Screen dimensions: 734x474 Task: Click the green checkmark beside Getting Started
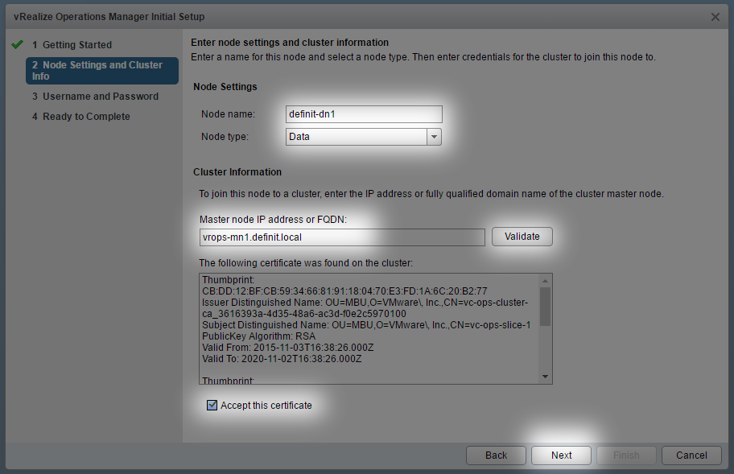pos(18,44)
